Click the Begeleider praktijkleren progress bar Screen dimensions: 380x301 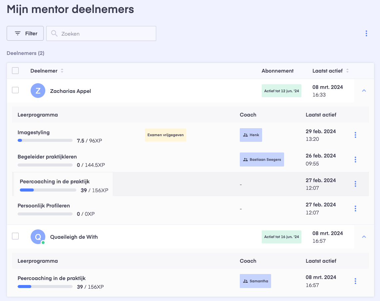[45, 165]
